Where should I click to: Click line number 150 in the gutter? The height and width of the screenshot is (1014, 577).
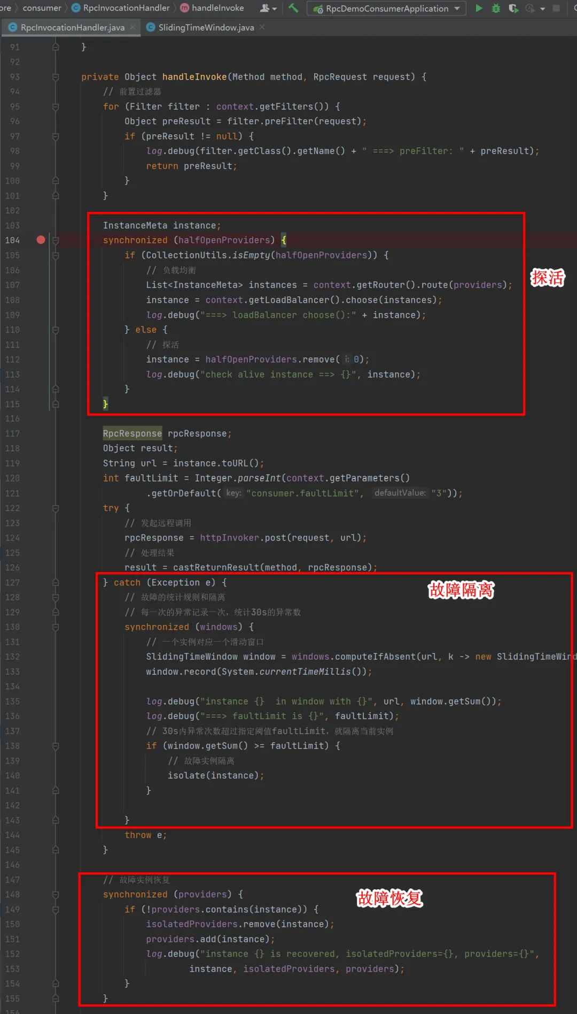pos(12,924)
